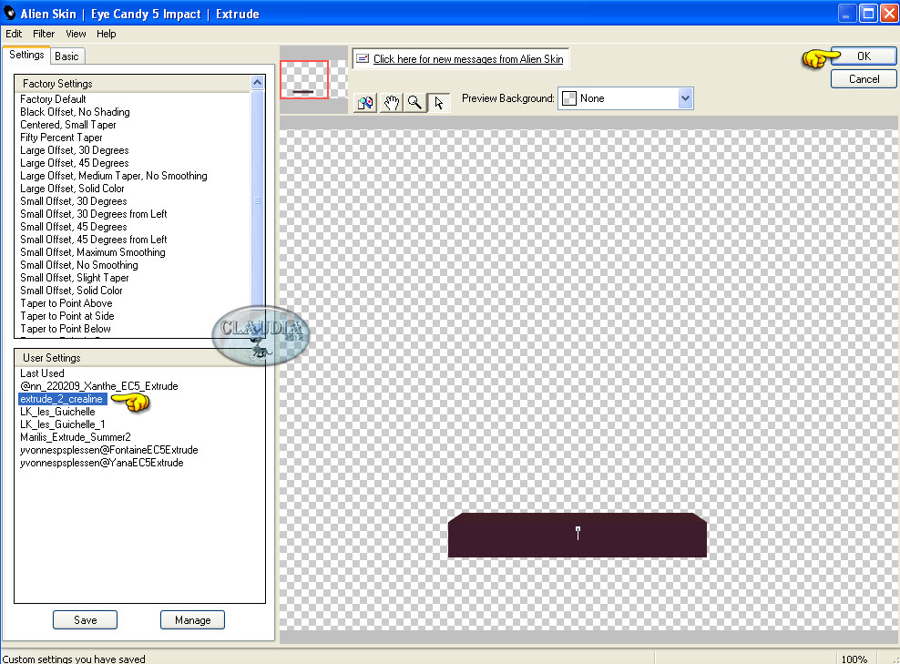Select 'Small Offset, 45 Degrees' preset
Image resolution: width=900 pixels, height=664 pixels.
[x=74, y=227]
